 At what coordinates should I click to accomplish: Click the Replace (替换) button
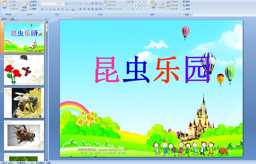click(x=187, y=5)
